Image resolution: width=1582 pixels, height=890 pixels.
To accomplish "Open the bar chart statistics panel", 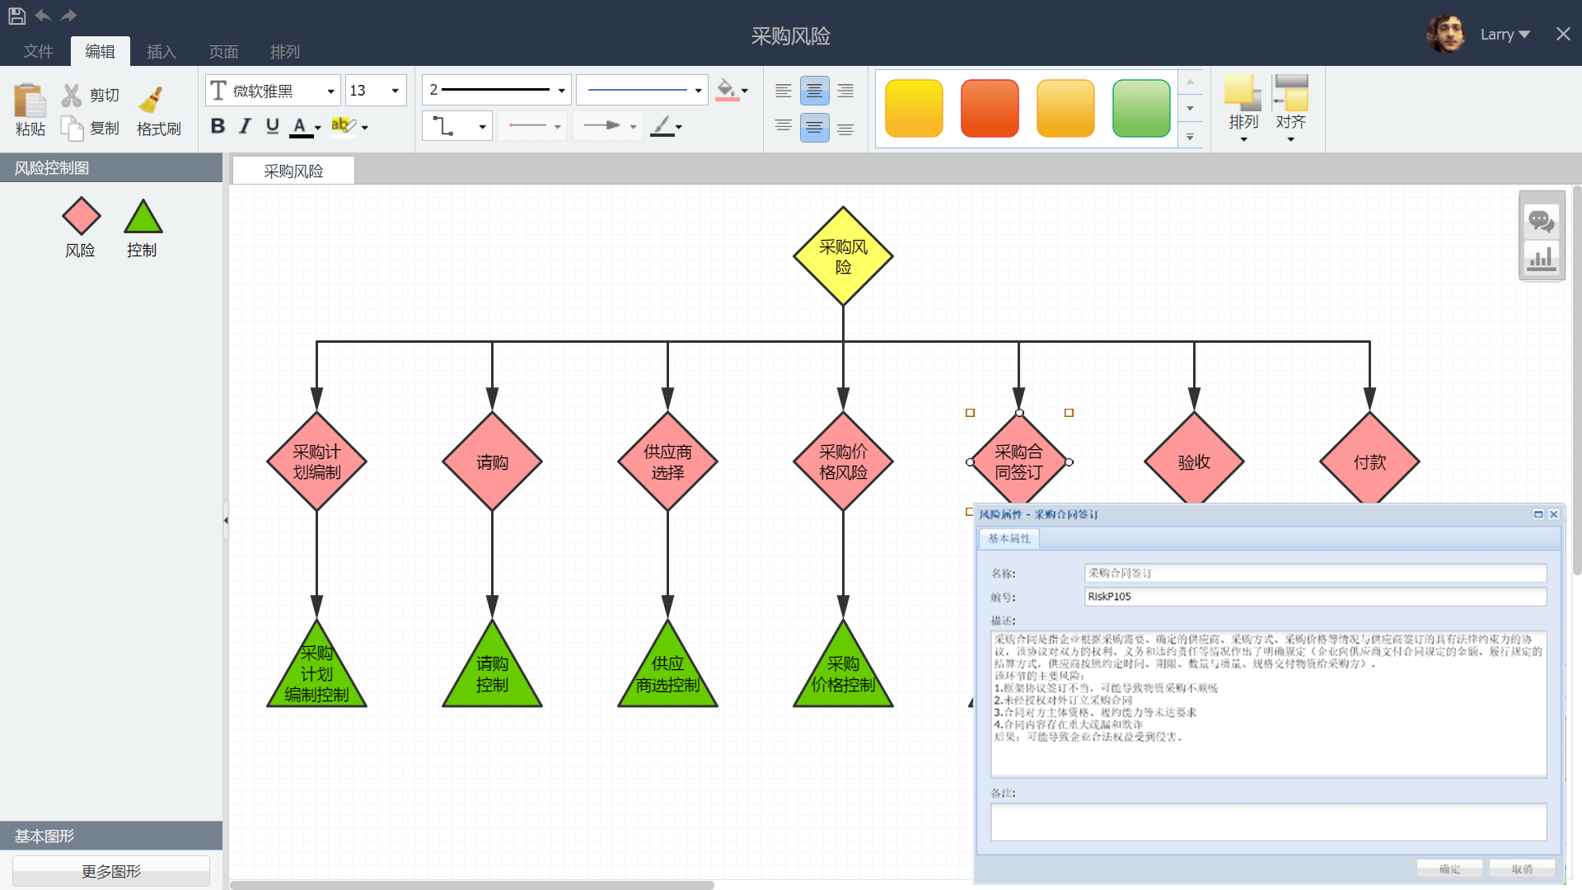I will 1541,259.
